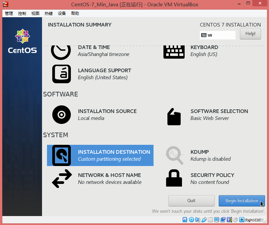Open SOFTWARE SELECTION Basic Web Server

point(219,115)
